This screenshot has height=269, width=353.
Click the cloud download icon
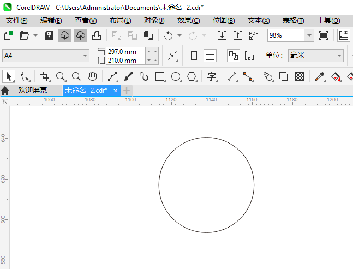point(65,35)
